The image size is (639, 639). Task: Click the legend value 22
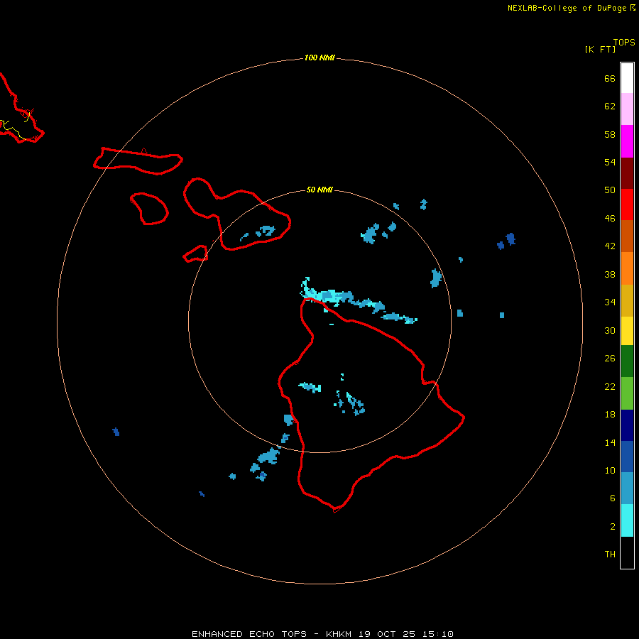[x=610, y=386]
